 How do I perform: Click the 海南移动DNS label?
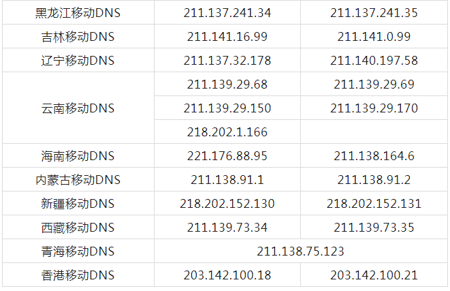[78, 156]
